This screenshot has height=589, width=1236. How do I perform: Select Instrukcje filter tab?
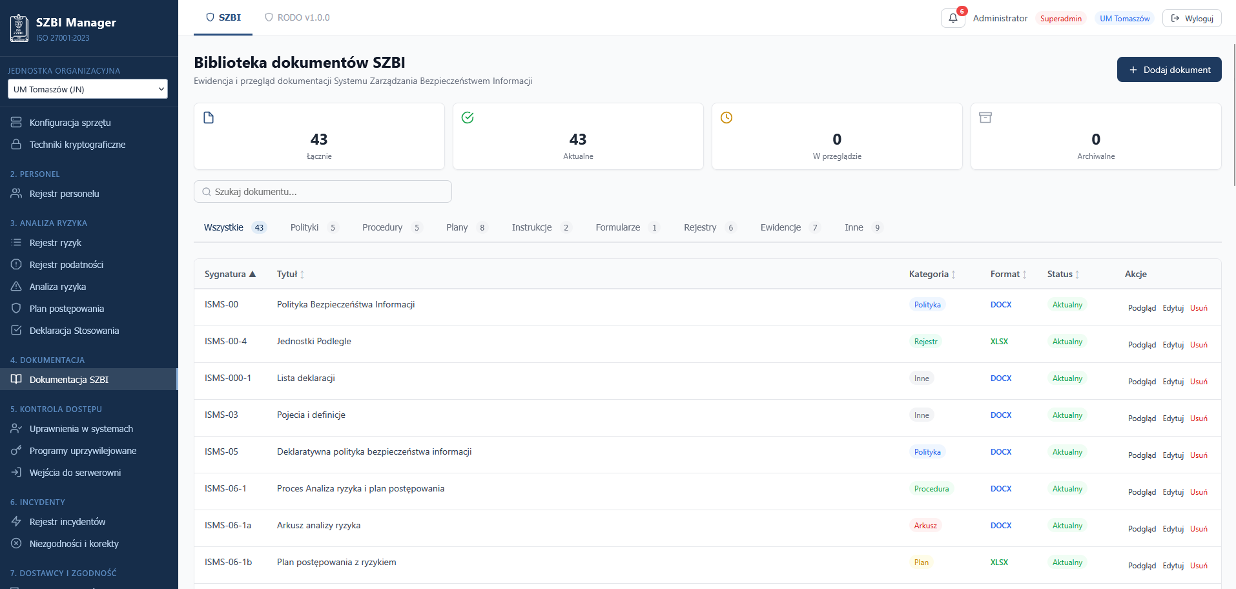(x=541, y=227)
